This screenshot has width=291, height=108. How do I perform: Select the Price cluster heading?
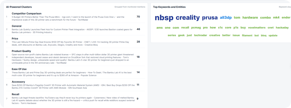coord(15,39)
